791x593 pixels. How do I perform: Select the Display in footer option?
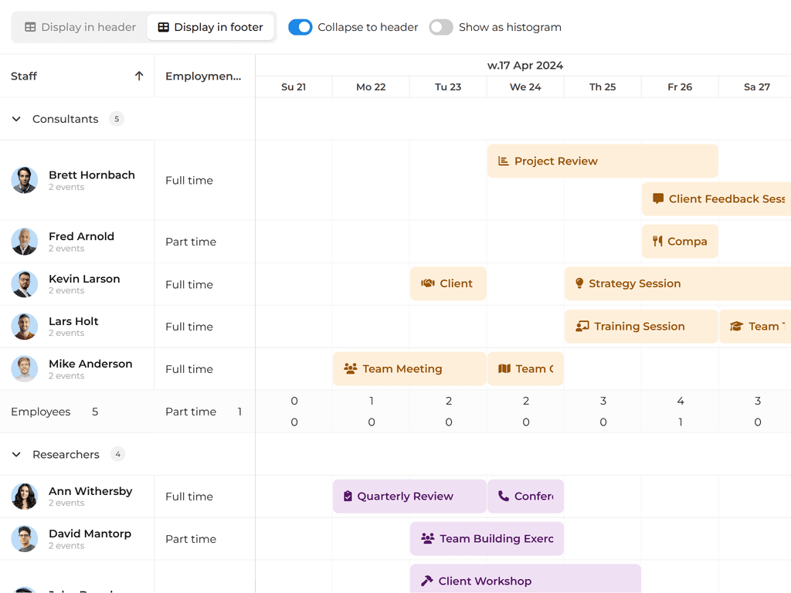211,27
